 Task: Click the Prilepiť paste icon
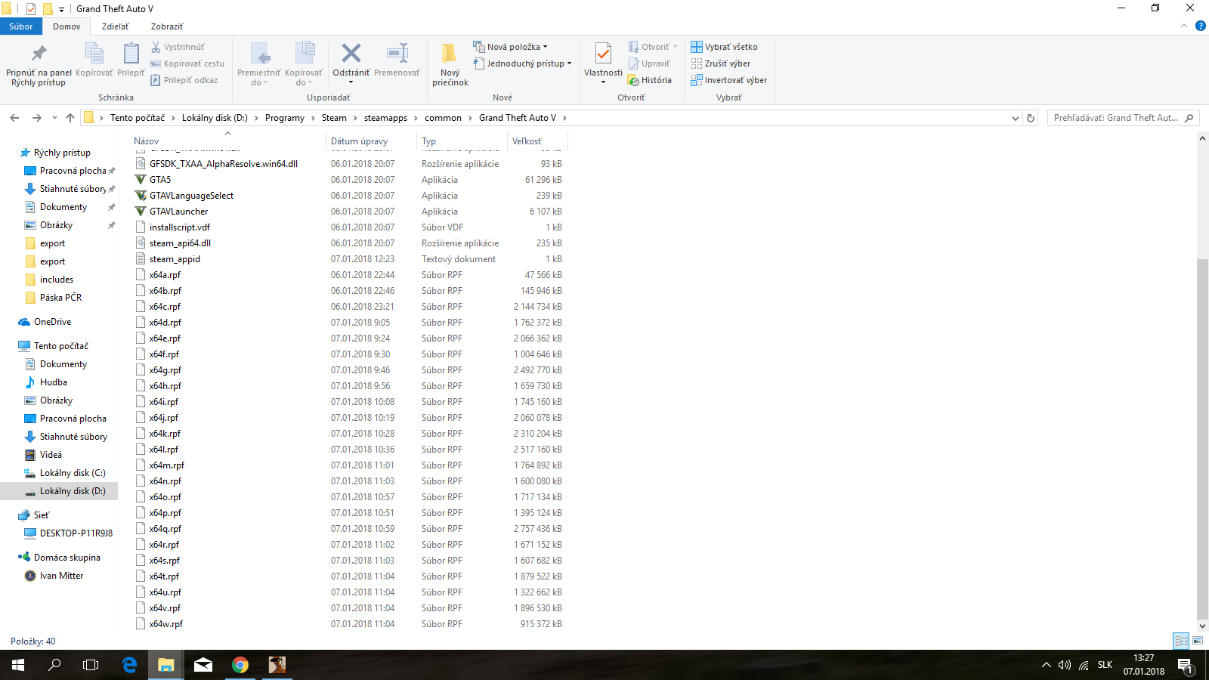(131, 54)
